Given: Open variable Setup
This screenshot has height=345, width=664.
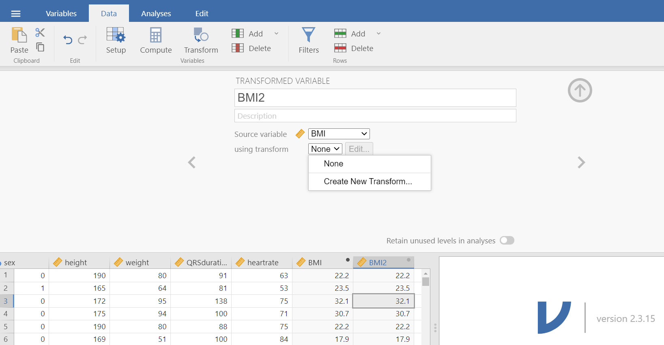Looking at the screenshot, I should [116, 40].
